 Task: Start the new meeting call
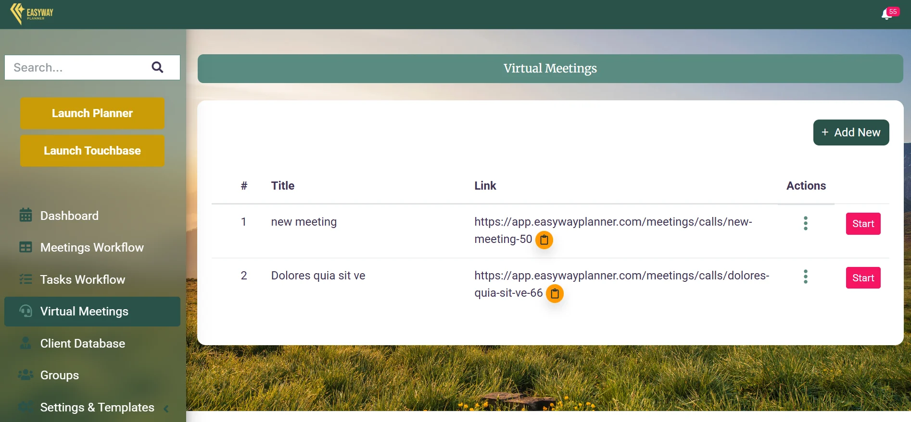[863, 224]
